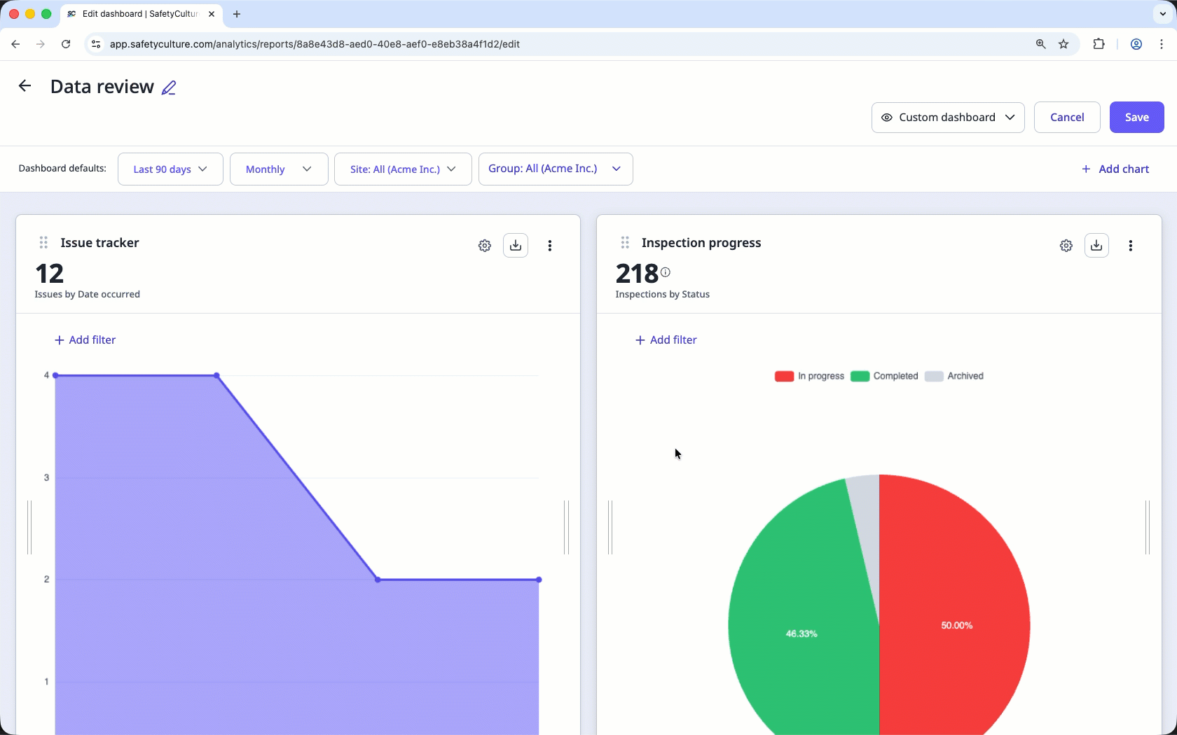Download the Inspection progress chart
Viewport: 1177px width, 735px height.
click(x=1096, y=245)
